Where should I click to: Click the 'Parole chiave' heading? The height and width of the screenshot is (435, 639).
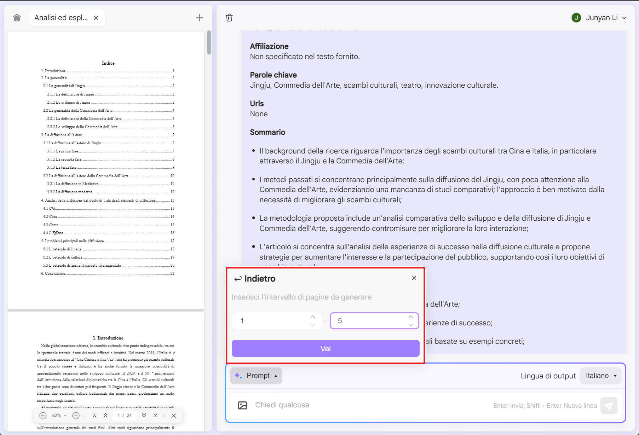[x=273, y=75]
